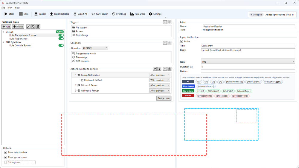Click the Import toolbar icon
This screenshot has width=299, height=168.
(x=40, y=14)
